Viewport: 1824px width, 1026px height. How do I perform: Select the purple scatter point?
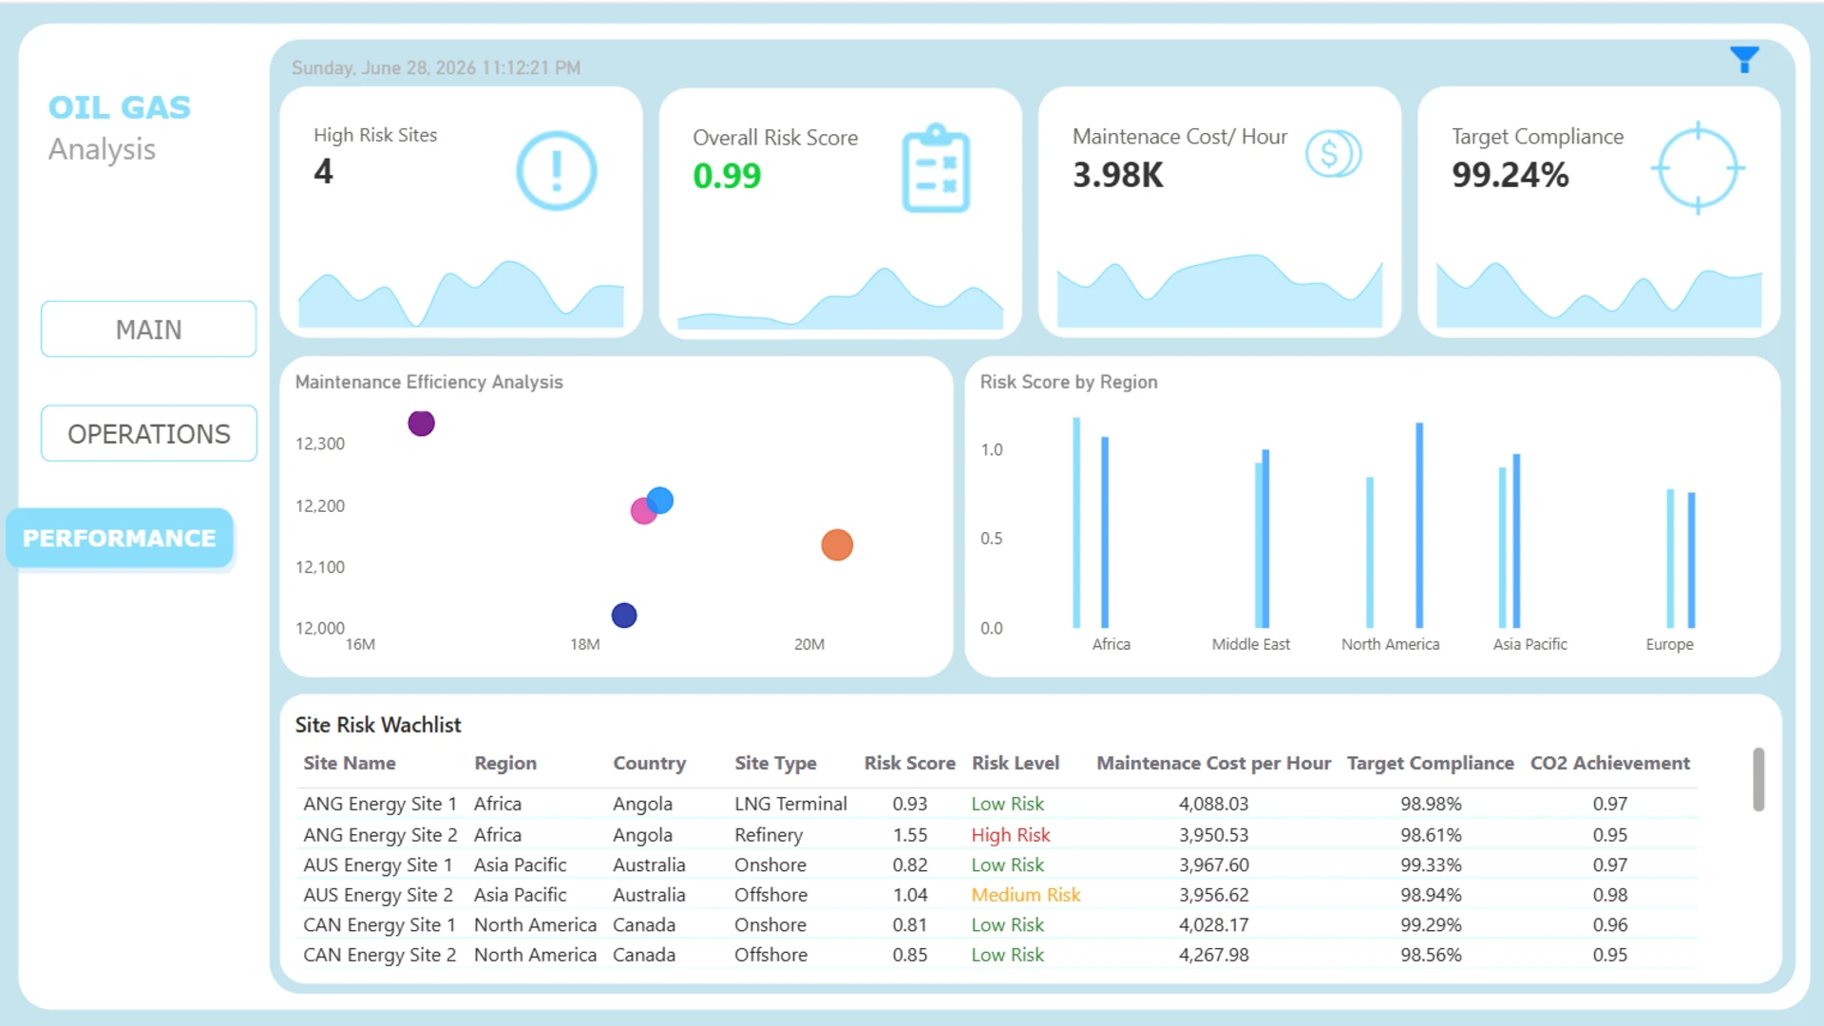421,423
